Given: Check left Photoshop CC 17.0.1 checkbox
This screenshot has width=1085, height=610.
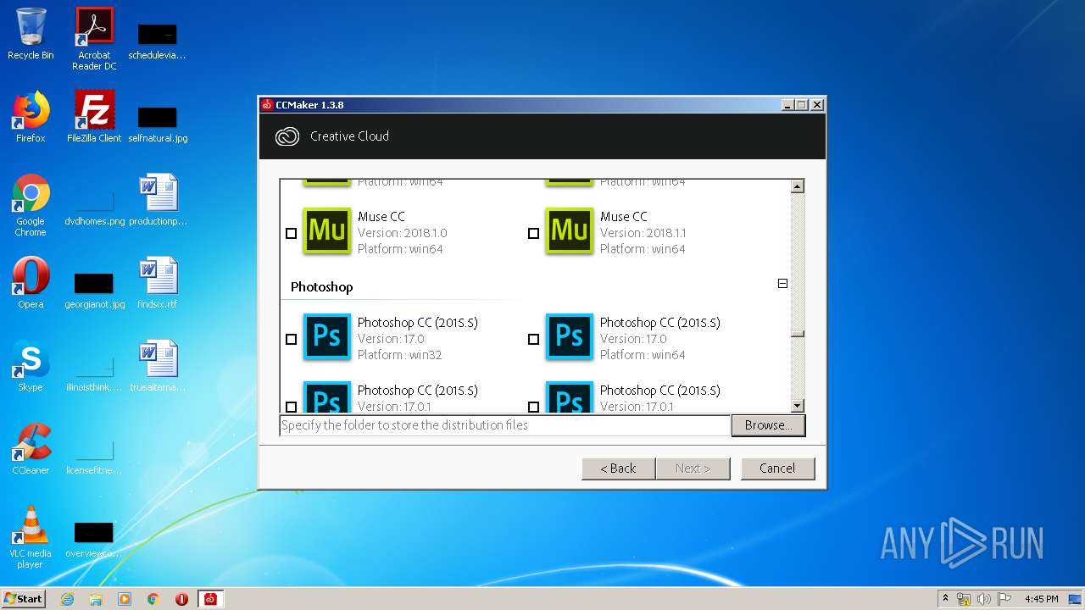Looking at the screenshot, I should (291, 407).
